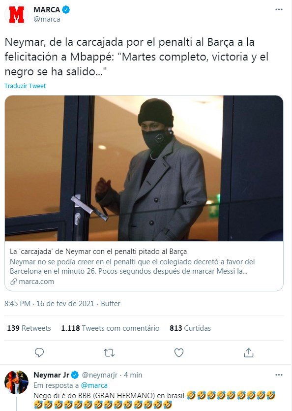
Task: Click the retweet arrows icon
Action: click(x=109, y=353)
